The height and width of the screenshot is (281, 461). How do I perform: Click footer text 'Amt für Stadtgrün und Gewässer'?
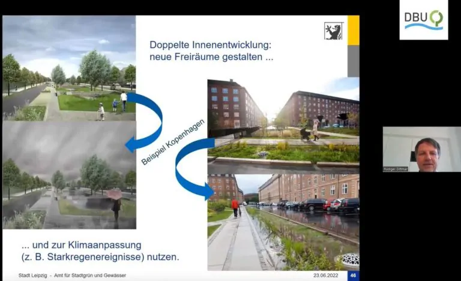pyautogui.click(x=90, y=276)
